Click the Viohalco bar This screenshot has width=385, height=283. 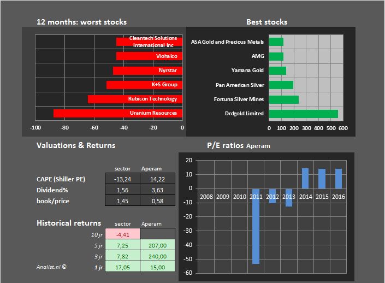(x=149, y=56)
